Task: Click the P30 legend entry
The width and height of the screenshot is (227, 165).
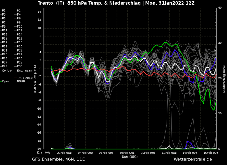Action: pos(18,66)
